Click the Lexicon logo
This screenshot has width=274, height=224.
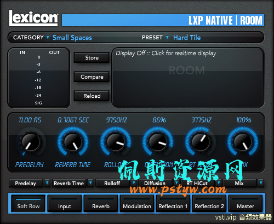click(x=33, y=18)
